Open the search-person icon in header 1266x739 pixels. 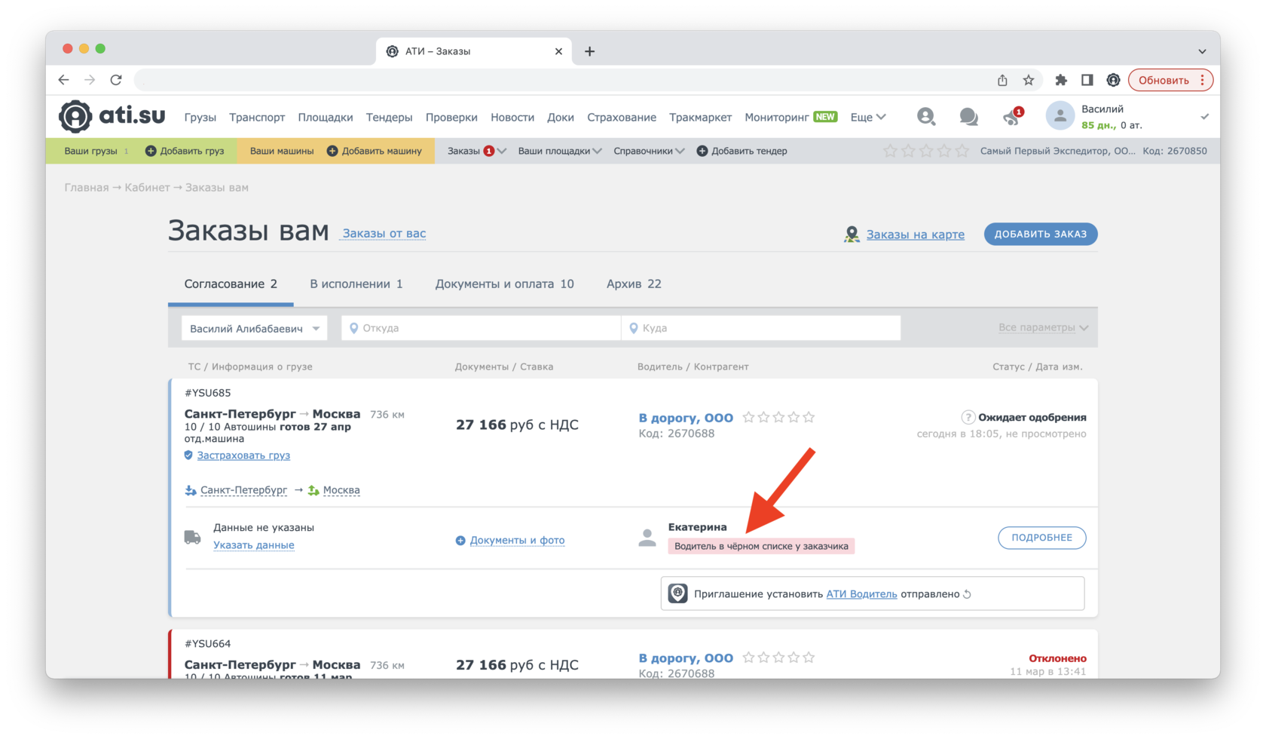pos(926,116)
